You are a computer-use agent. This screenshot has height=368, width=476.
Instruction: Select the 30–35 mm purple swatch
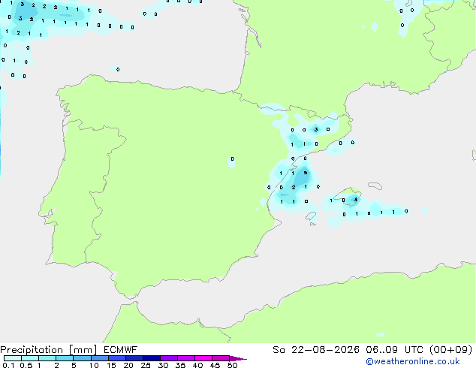pos(168,358)
